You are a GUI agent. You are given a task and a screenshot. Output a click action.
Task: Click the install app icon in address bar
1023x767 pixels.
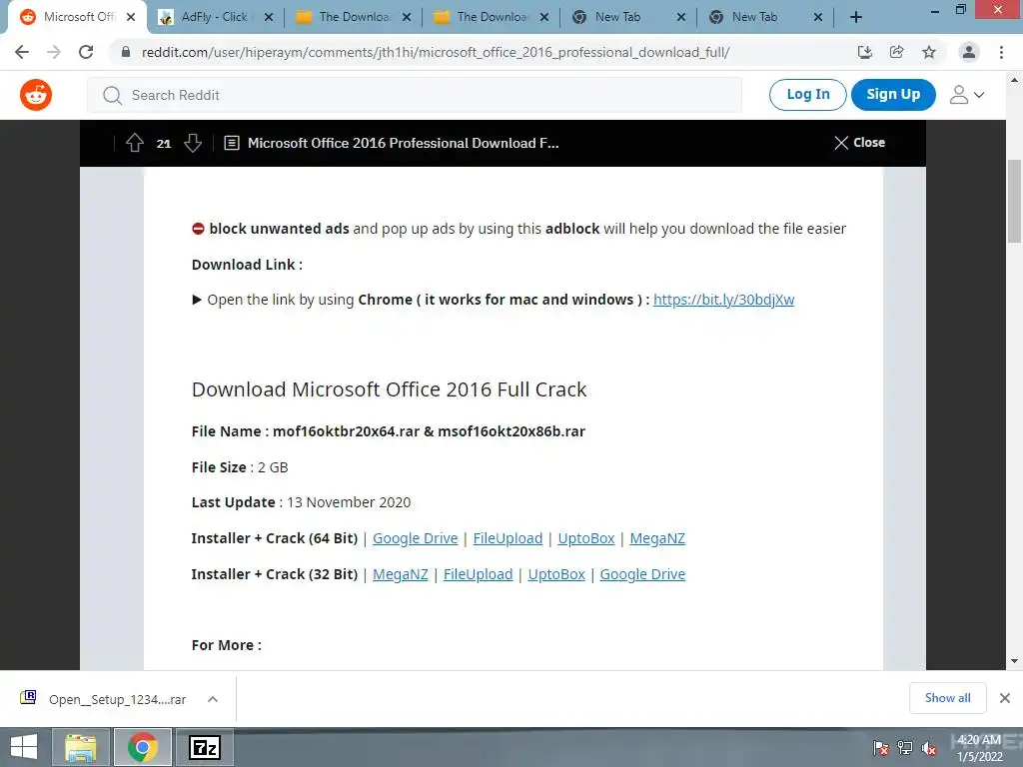tap(865, 52)
